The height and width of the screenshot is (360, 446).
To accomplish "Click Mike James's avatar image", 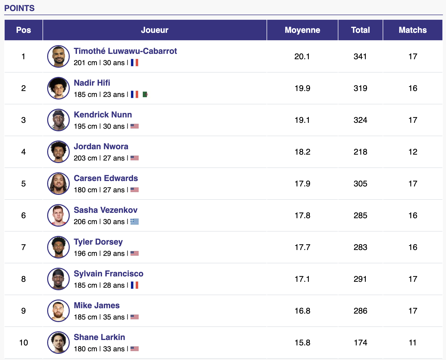I will [x=58, y=311].
